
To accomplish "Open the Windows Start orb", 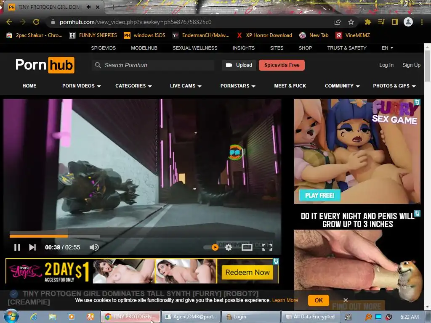I will (11, 316).
